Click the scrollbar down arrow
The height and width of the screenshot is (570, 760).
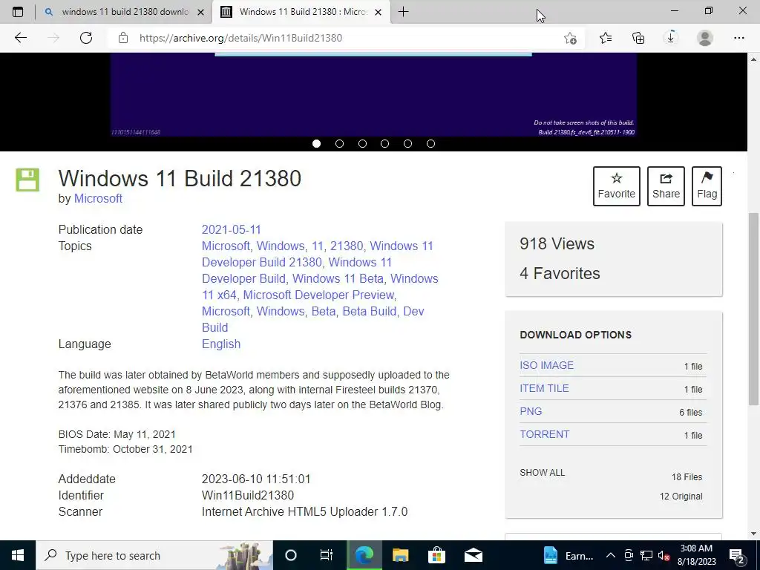click(x=753, y=534)
